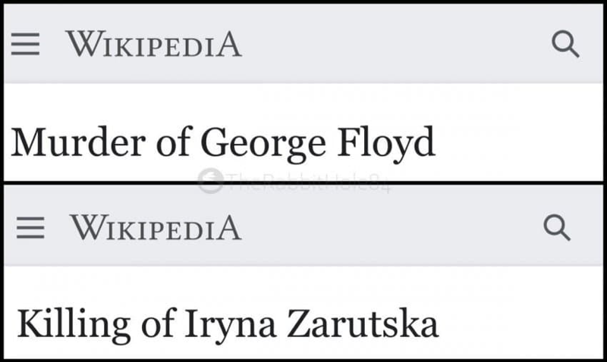Open the hamburger menu in the top Wikipedia header
This screenshot has width=607, height=362.
click(25, 44)
